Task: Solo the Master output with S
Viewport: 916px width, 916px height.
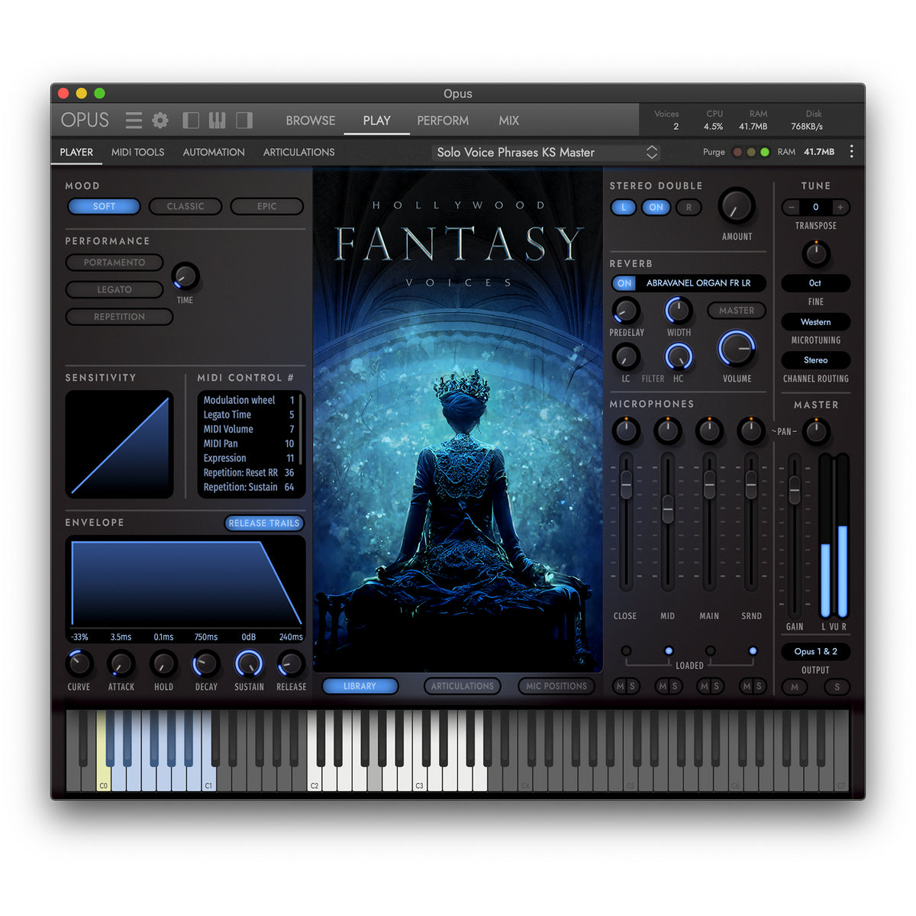Action: pos(837,687)
